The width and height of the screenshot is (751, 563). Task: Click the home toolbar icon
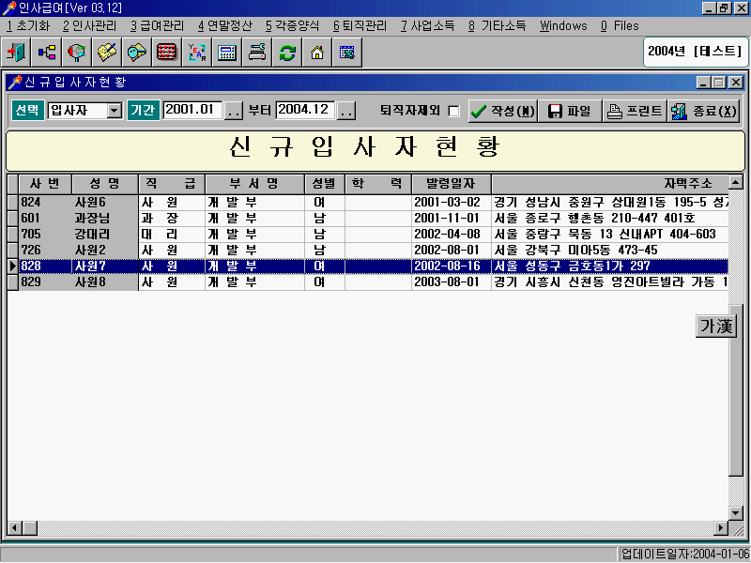pyautogui.click(x=316, y=53)
